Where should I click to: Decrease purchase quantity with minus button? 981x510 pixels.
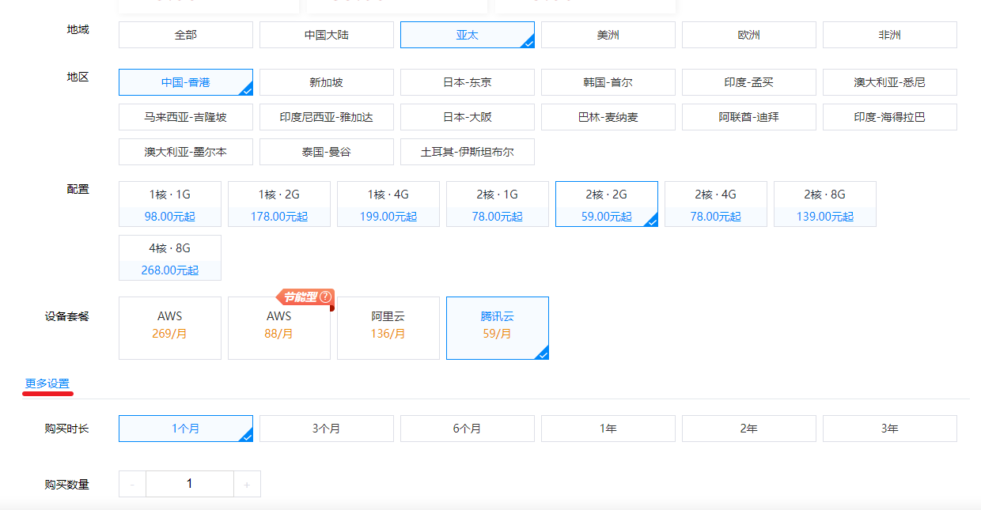click(x=132, y=484)
